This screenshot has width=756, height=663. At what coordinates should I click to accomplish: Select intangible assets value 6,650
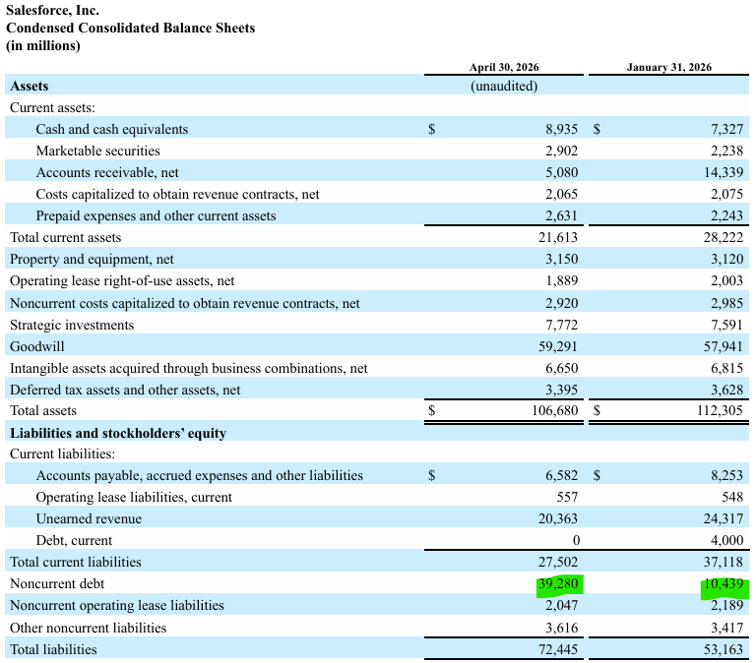coord(562,369)
